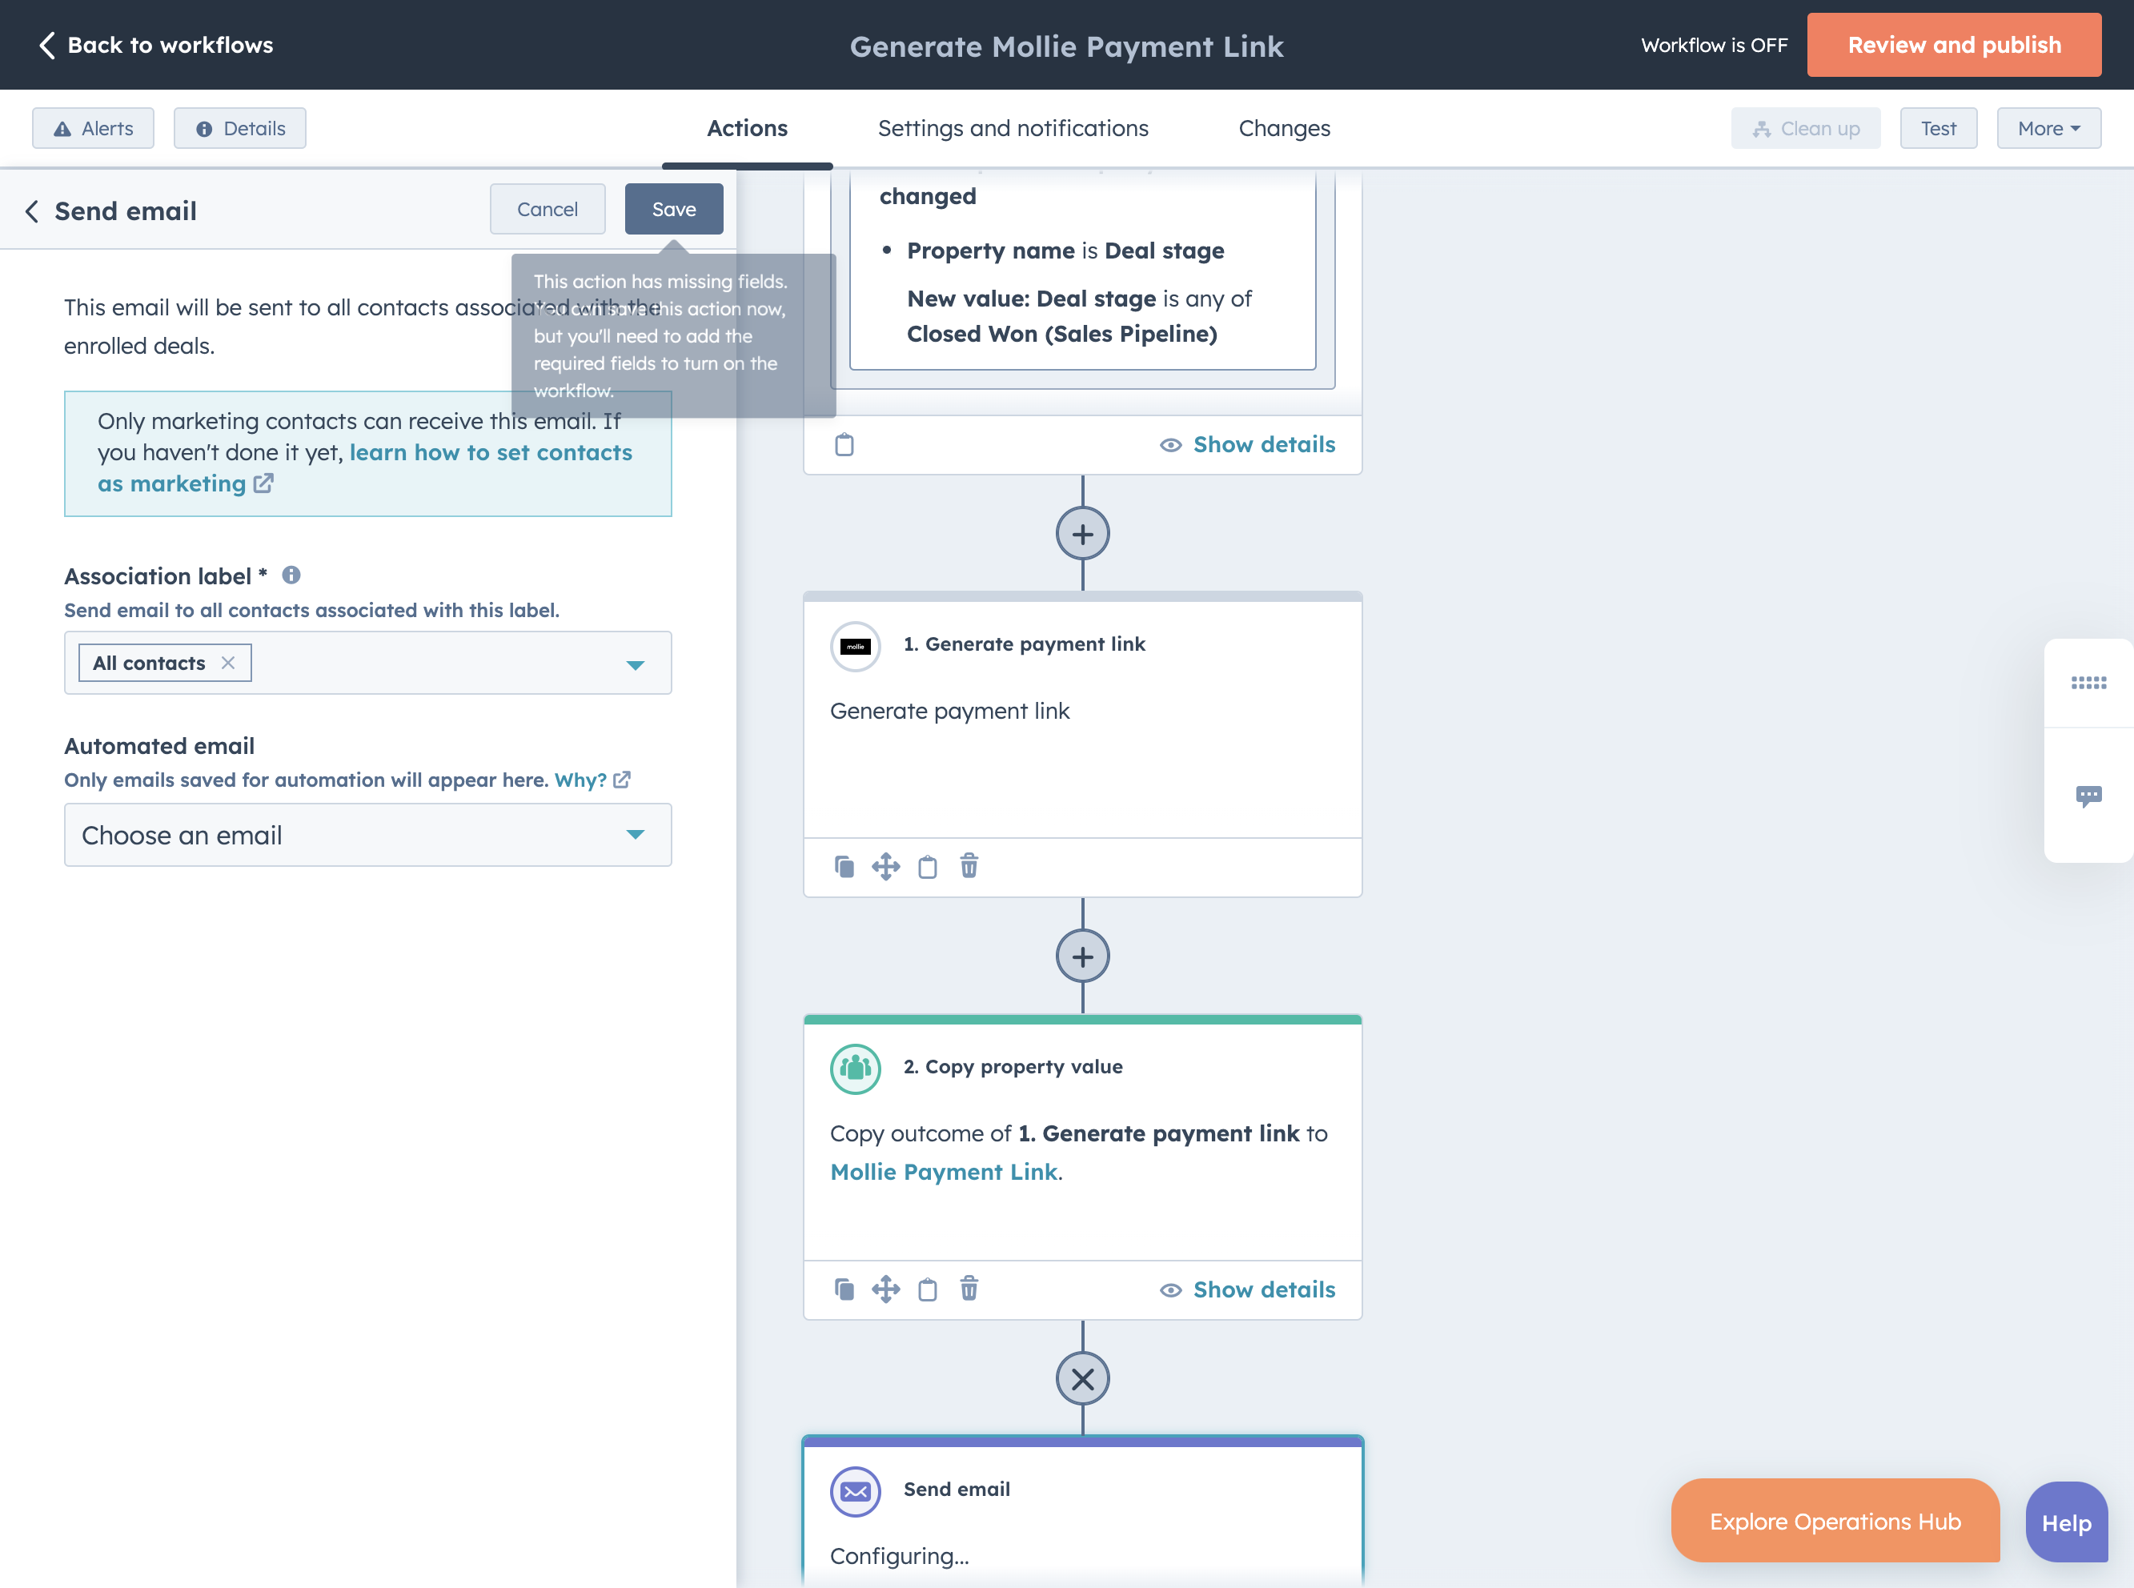The width and height of the screenshot is (2134, 1588).
Task: Click move icon on Copy property value
Action: pyautogui.click(x=885, y=1289)
